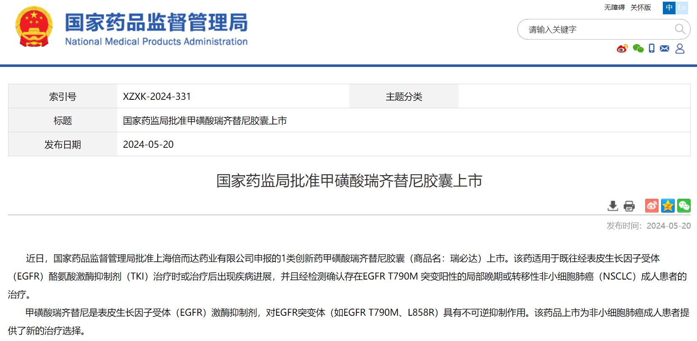Print the article using the printer icon
This screenshot has width=697, height=341.
pos(629,206)
